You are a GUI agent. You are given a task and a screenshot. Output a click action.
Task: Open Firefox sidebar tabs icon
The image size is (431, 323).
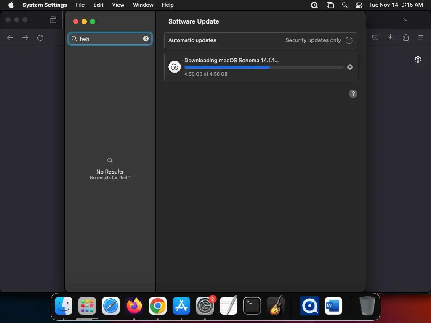click(53, 20)
